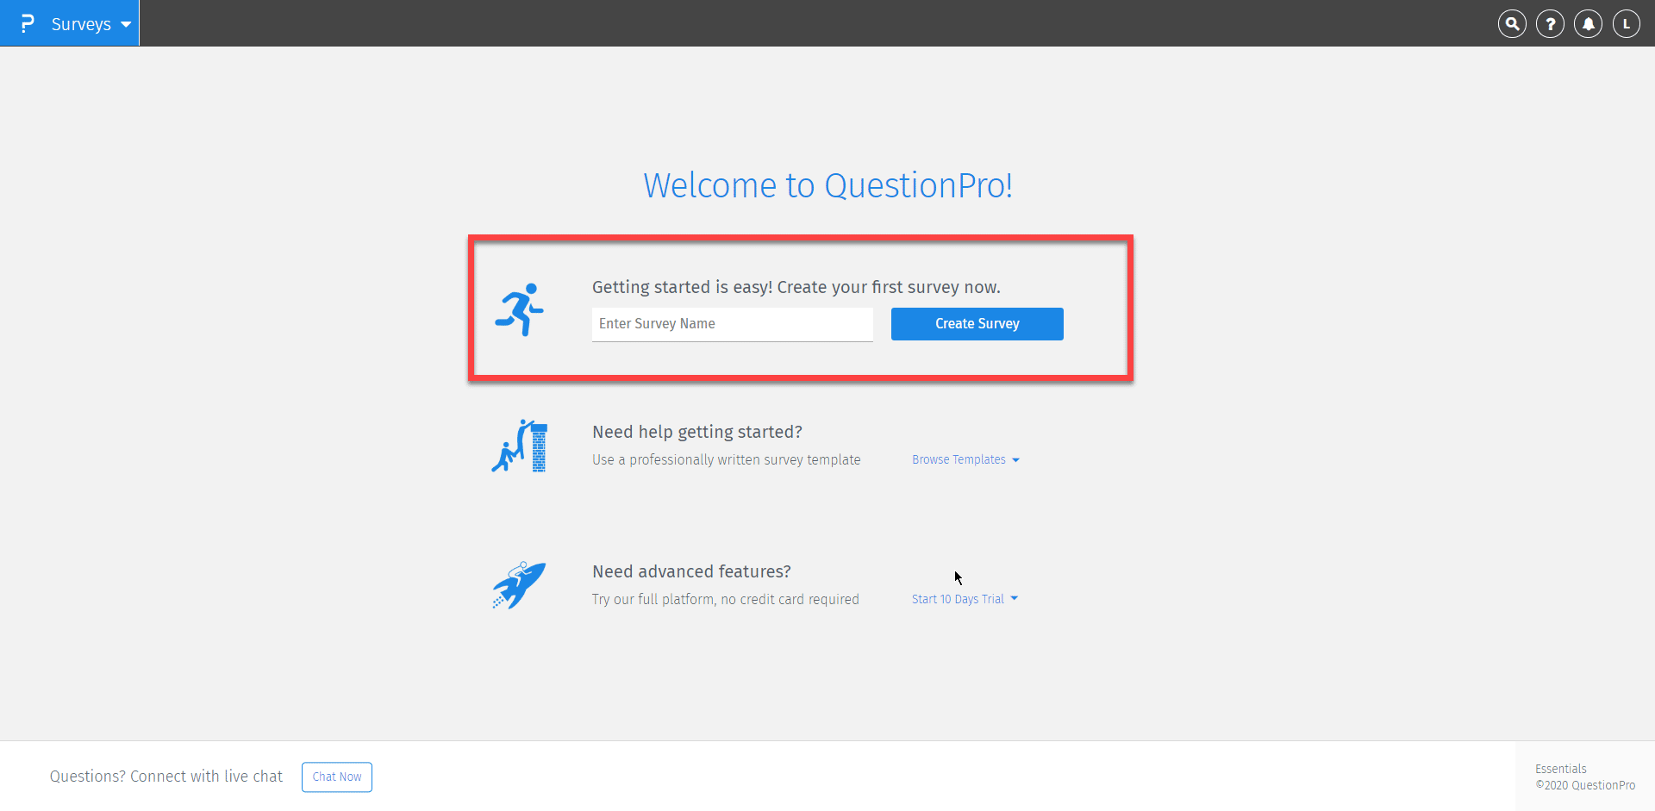The width and height of the screenshot is (1655, 811).
Task: Click the running person icon
Action: coord(519,309)
